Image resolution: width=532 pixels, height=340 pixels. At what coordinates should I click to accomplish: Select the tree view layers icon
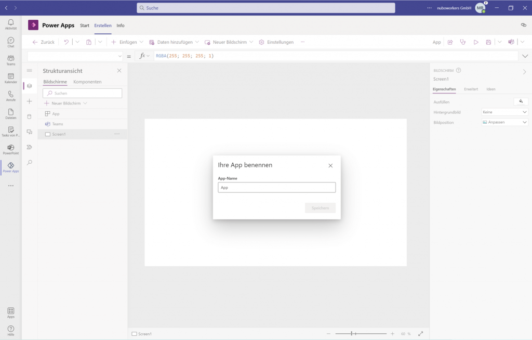click(x=29, y=86)
